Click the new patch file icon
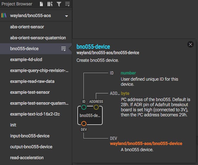This screenshot has height=165, width=198. [41, 4]
